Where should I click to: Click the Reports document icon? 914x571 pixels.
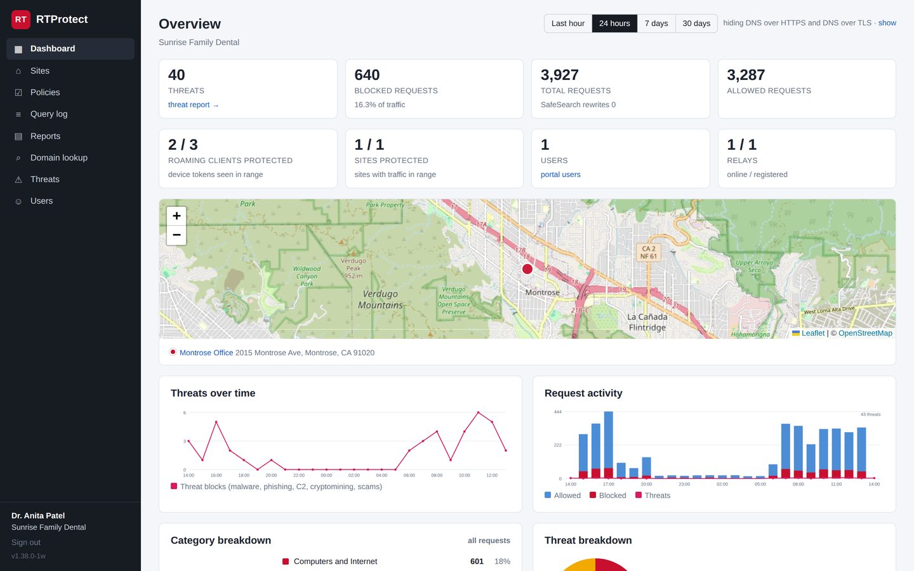point(18,136)
